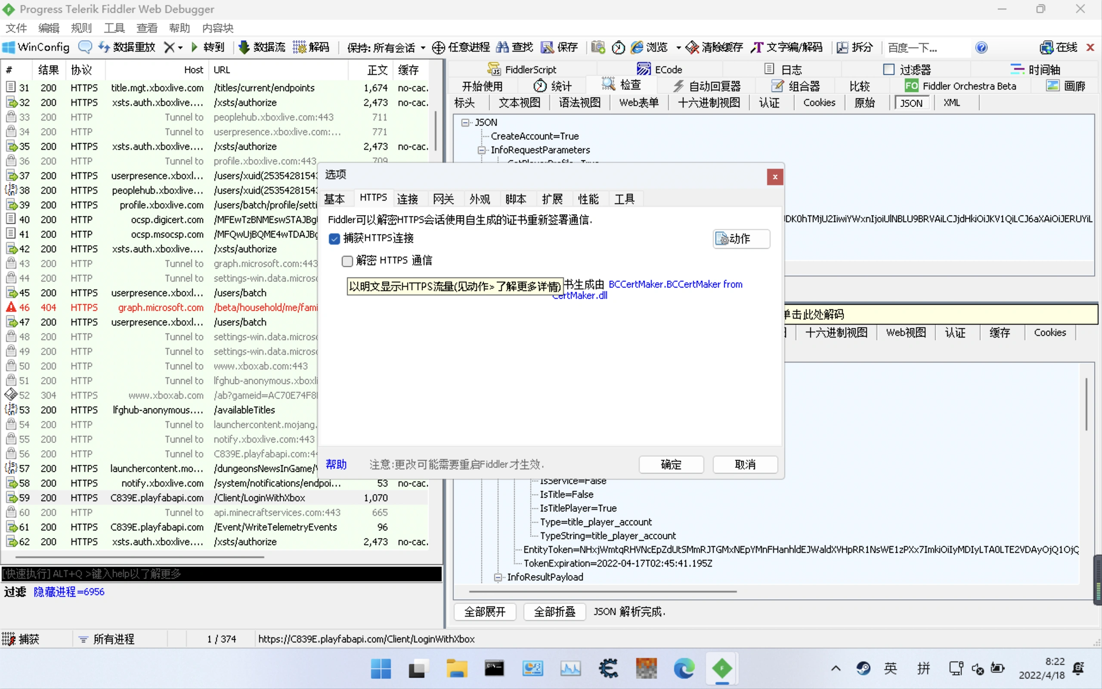The width and height of the screenshot is (1102, 689).
Task: Click the 解码 decode toolbar button
Action: click(311, 47)
